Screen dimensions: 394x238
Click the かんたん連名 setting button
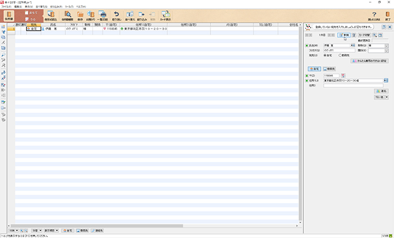point(368,61)
